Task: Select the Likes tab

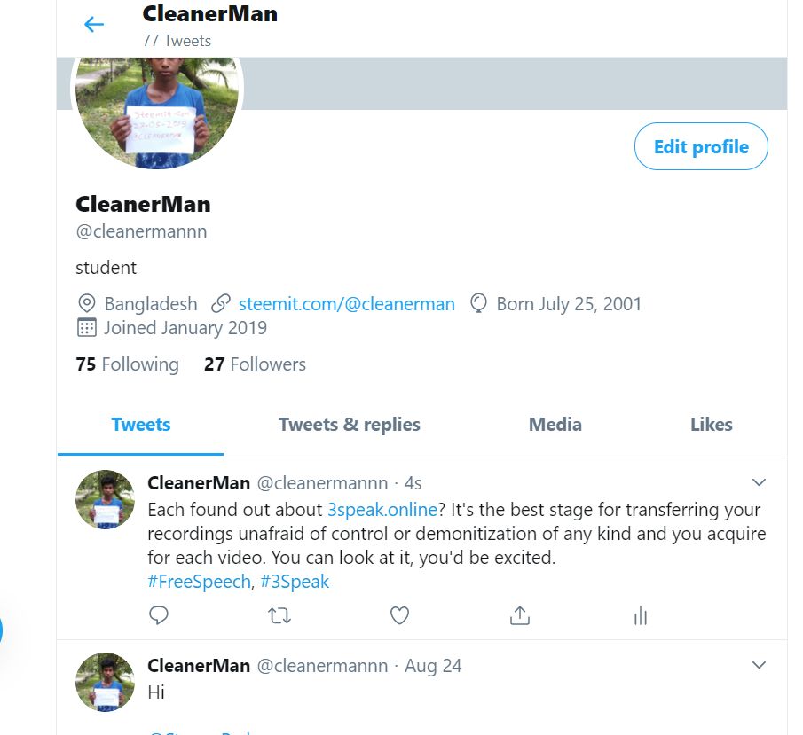Action: [712, 425]
